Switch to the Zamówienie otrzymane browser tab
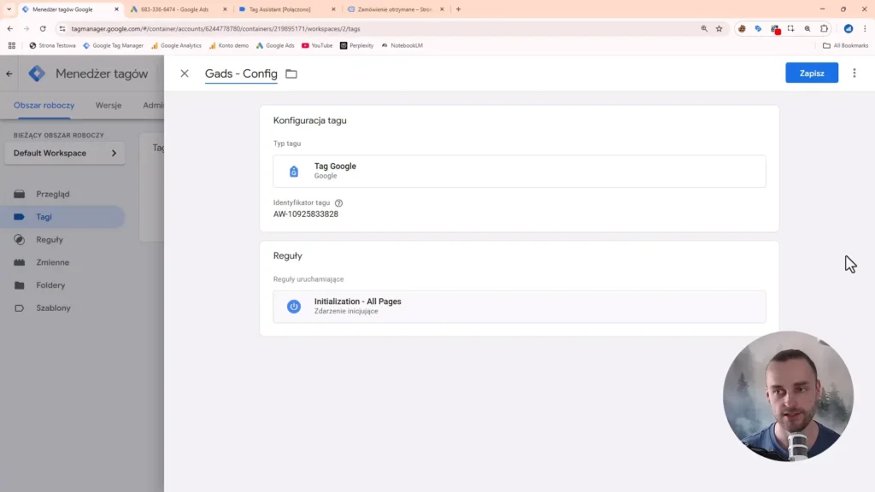Viewport: 875px width, 492px height. 396,9
